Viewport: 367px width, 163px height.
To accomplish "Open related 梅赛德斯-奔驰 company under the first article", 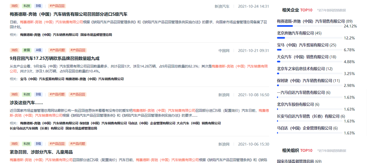I will coord(49,35).
